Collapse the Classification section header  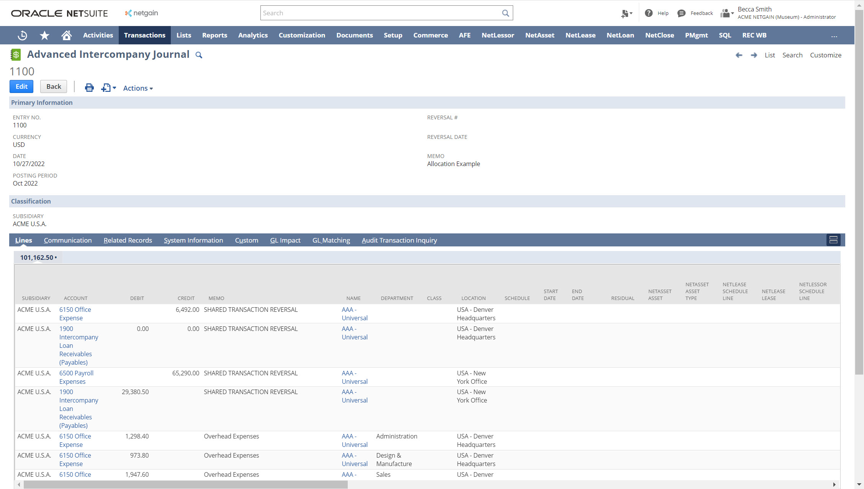pos(427,201)
